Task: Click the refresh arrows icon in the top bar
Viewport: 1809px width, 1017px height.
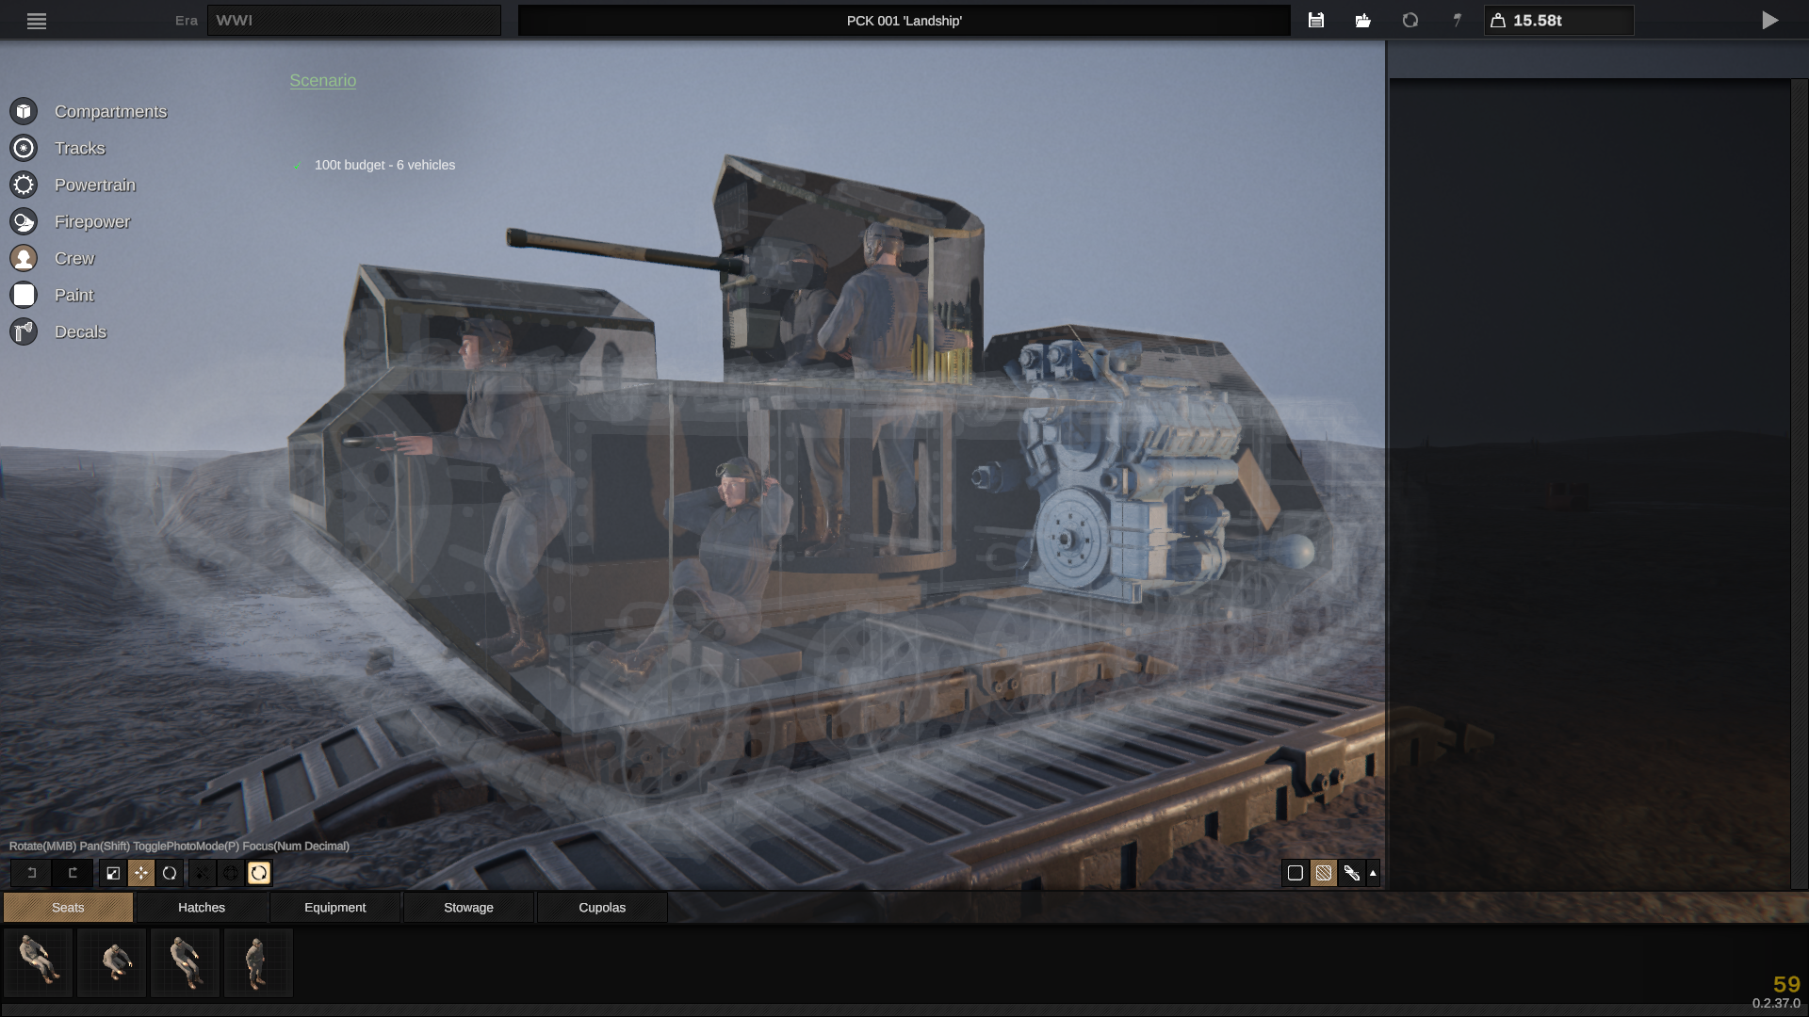Action: [1410, 20]
